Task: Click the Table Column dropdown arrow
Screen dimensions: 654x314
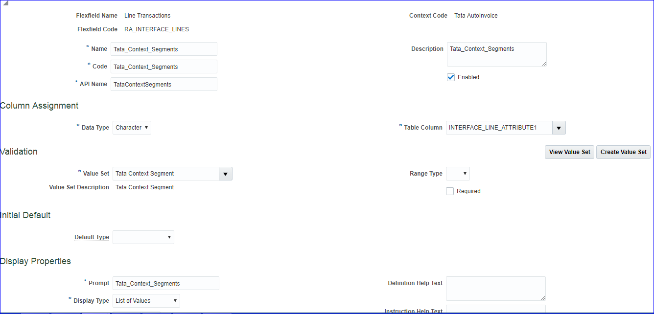Action: 559,128
